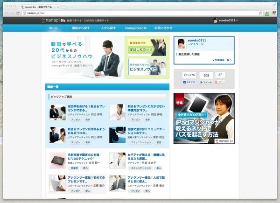Open the 講座から探す navigation tab
The height and width of the screenshot is (203, 280).
pyautogui.click(x=81, y=28)
